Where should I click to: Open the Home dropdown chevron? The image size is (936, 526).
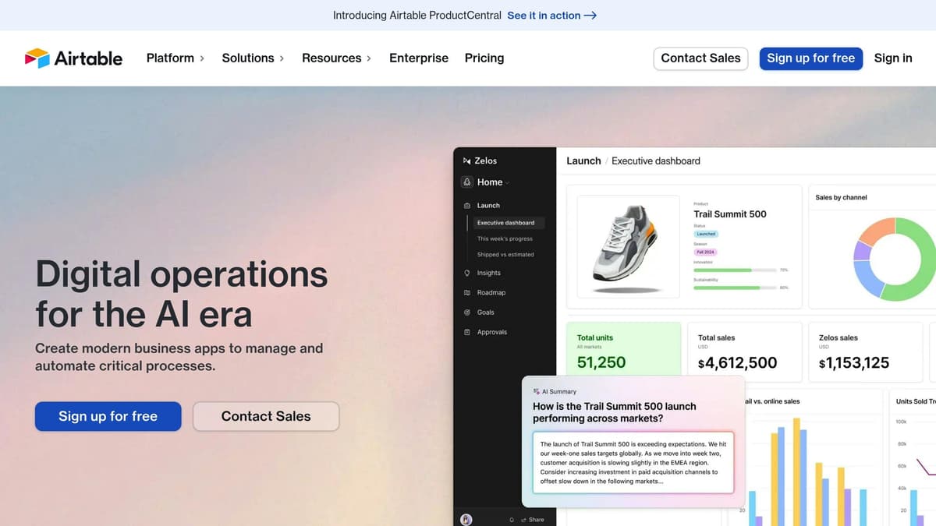[x=507, y=182]
